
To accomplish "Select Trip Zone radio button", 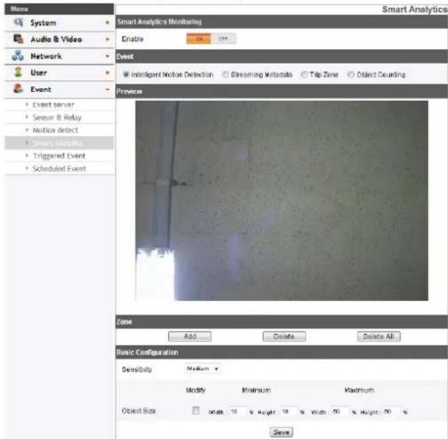I will pyautogui.click(x=304, y=74).
